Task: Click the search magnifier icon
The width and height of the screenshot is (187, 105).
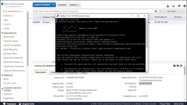Action: point(36,11)
